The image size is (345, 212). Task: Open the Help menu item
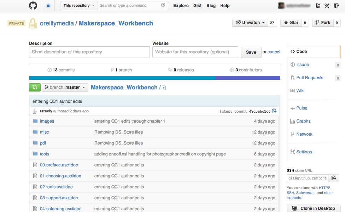(225, 6)
